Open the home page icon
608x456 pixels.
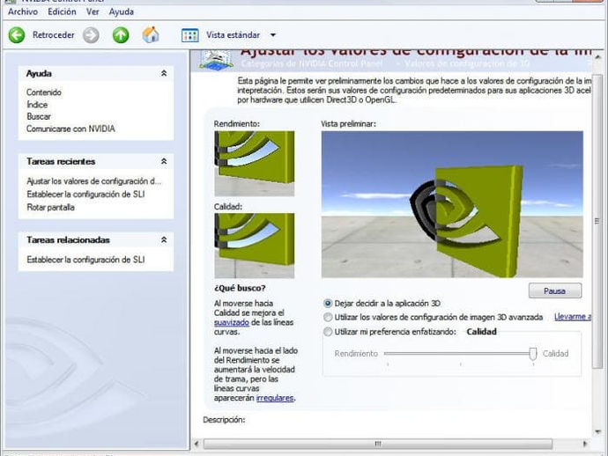coord(151,35)
